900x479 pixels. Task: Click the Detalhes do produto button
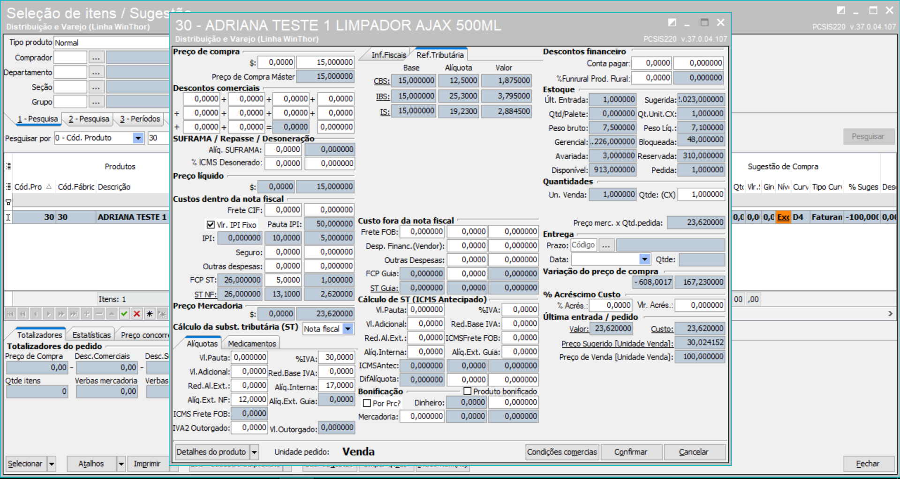[x=212, y=452]
